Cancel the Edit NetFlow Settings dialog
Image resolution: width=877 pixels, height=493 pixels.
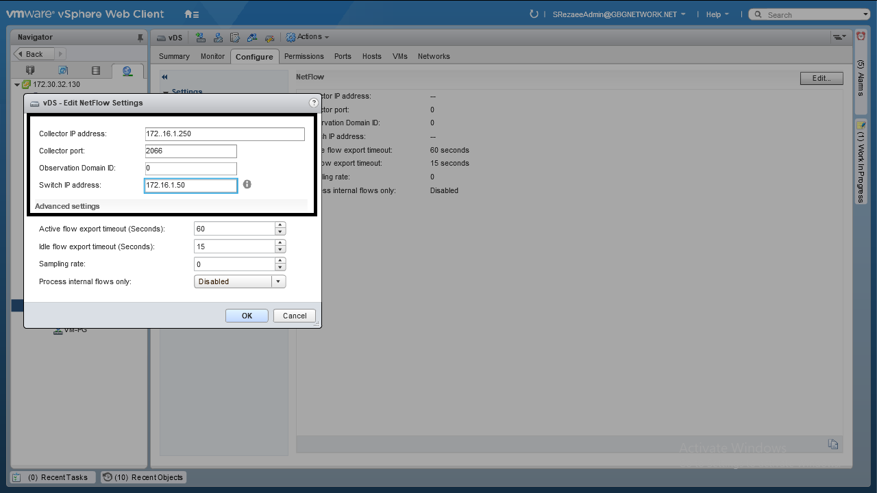[x=295, y=316]
